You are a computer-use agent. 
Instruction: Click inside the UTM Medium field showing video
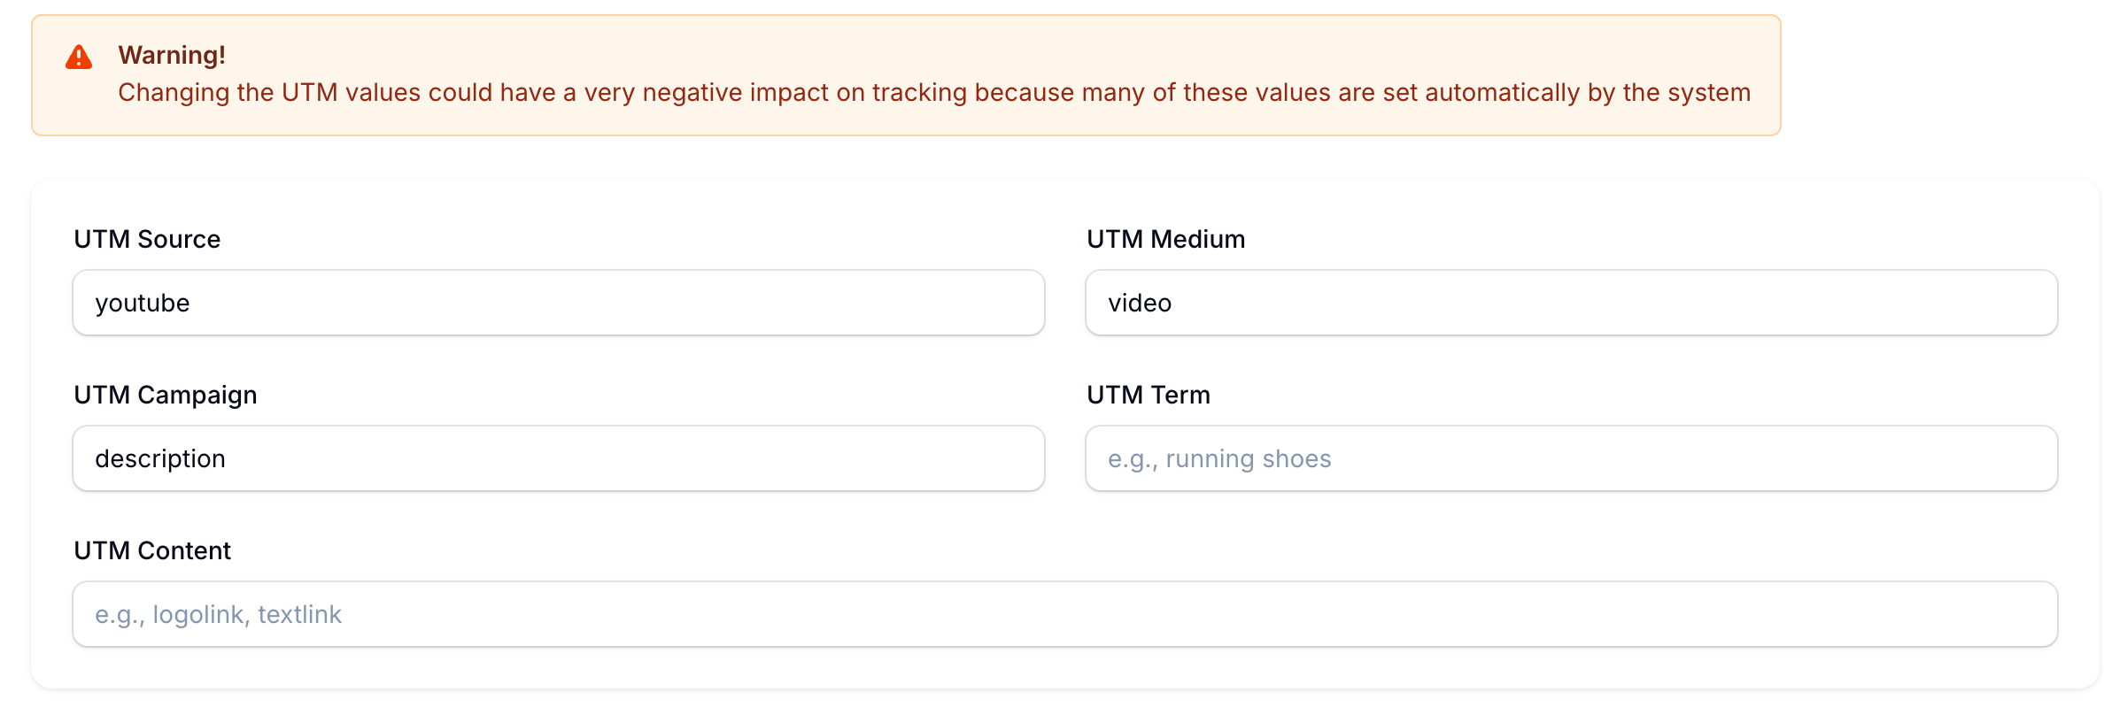pyautogui.click(x=1570, y=303)
